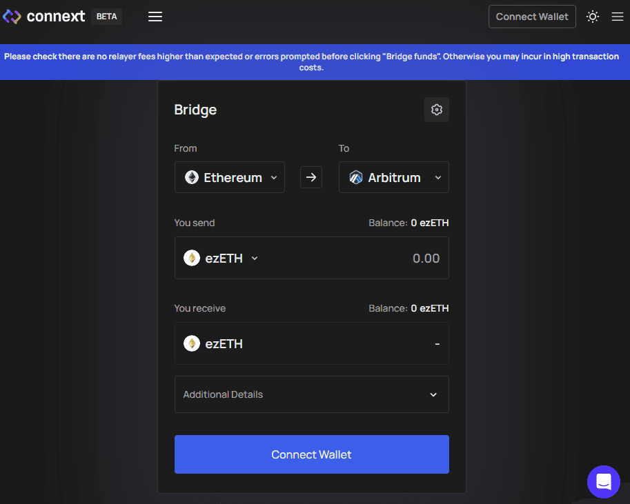Image resolution: width=630 pixels, height=504 pixels.
Task: Click the BETA badge next to connext
Action: click(x=106, y=17)
